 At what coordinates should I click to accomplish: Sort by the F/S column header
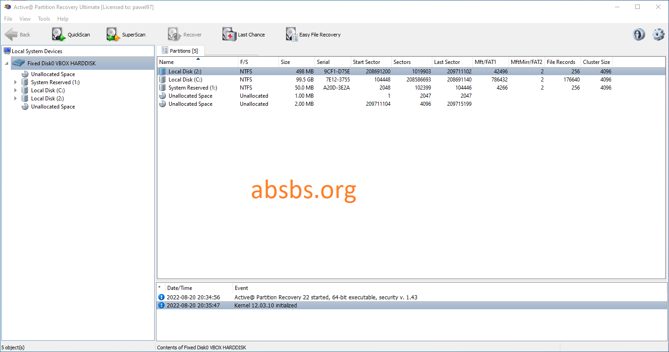tap(258, 62)
